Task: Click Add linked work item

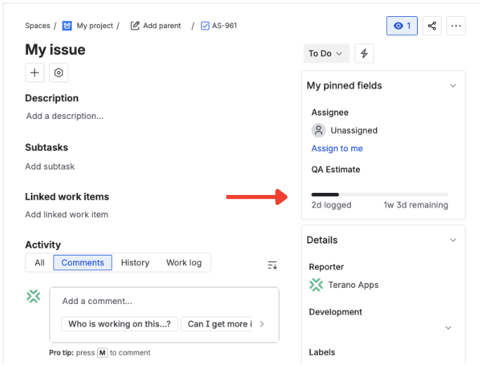Action: point(67,215)
